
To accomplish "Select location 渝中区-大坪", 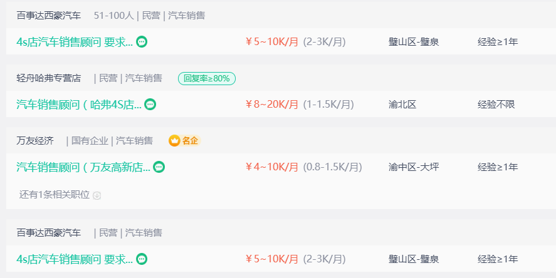I will [x=414, y=167].
